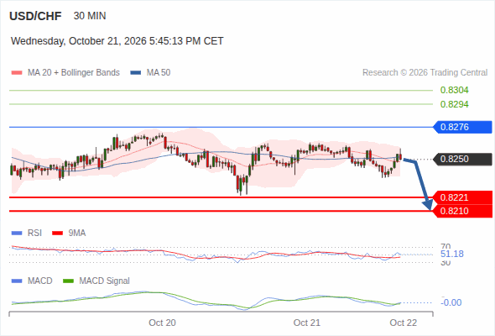This screenshot has height=336, width=495.
Task: Click the blue MACD legend swatch
Action: (x=17, y=281)
